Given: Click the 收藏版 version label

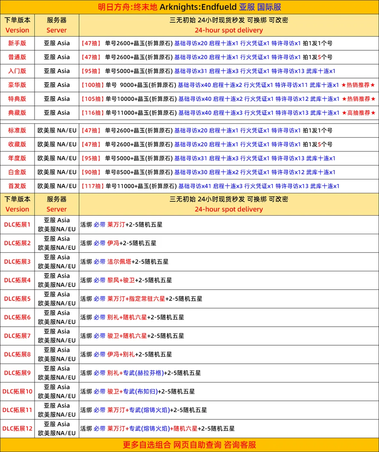Looking at the screenshot, I should coord(17,144).
